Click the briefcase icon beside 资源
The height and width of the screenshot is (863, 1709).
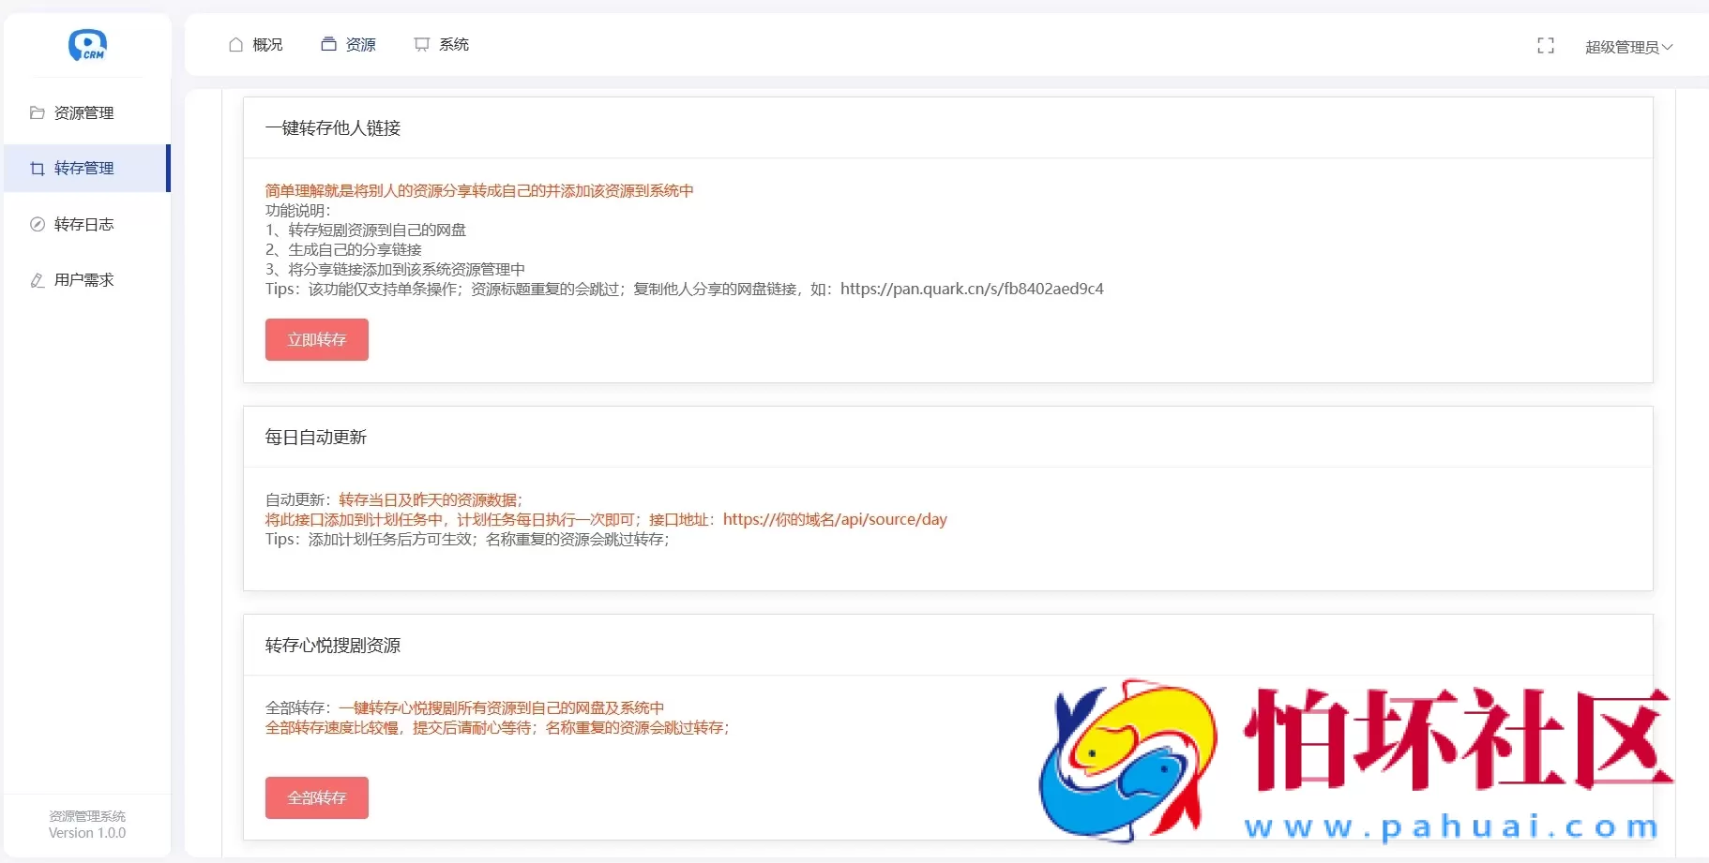tap(328, 43)
